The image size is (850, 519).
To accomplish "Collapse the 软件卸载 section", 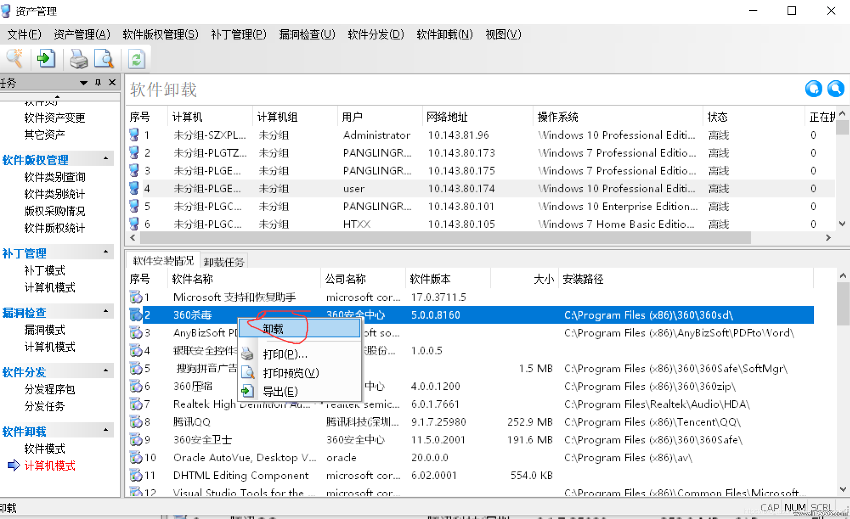I will click(x=105, y=430).
